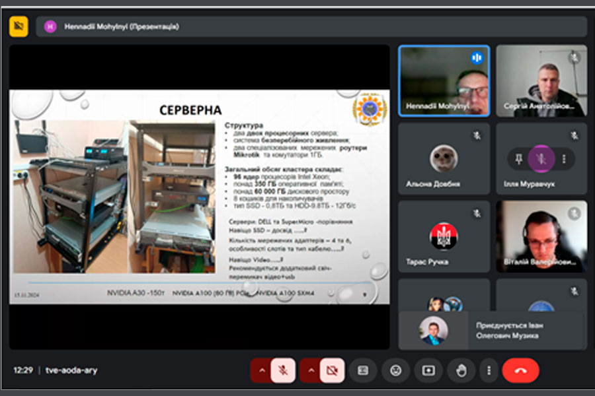The height and width of the screenshot is (396, 595).
Task: Click Альона Довбня's participant tile
Action: pyautogui.click(x=444, y=158)
